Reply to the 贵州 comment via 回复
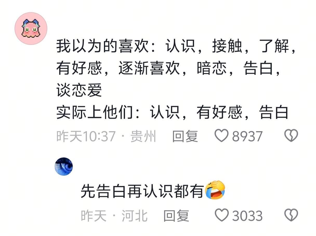This screenshot has width=316, height=236. [x=185, y=136]
